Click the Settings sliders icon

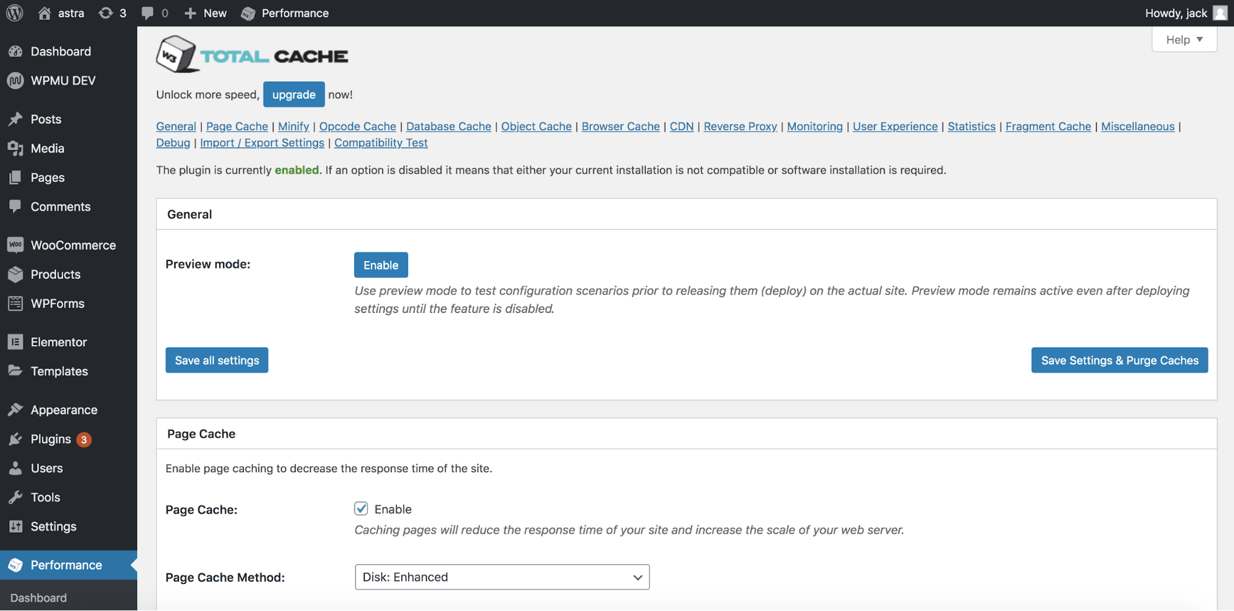coord(15,526)
